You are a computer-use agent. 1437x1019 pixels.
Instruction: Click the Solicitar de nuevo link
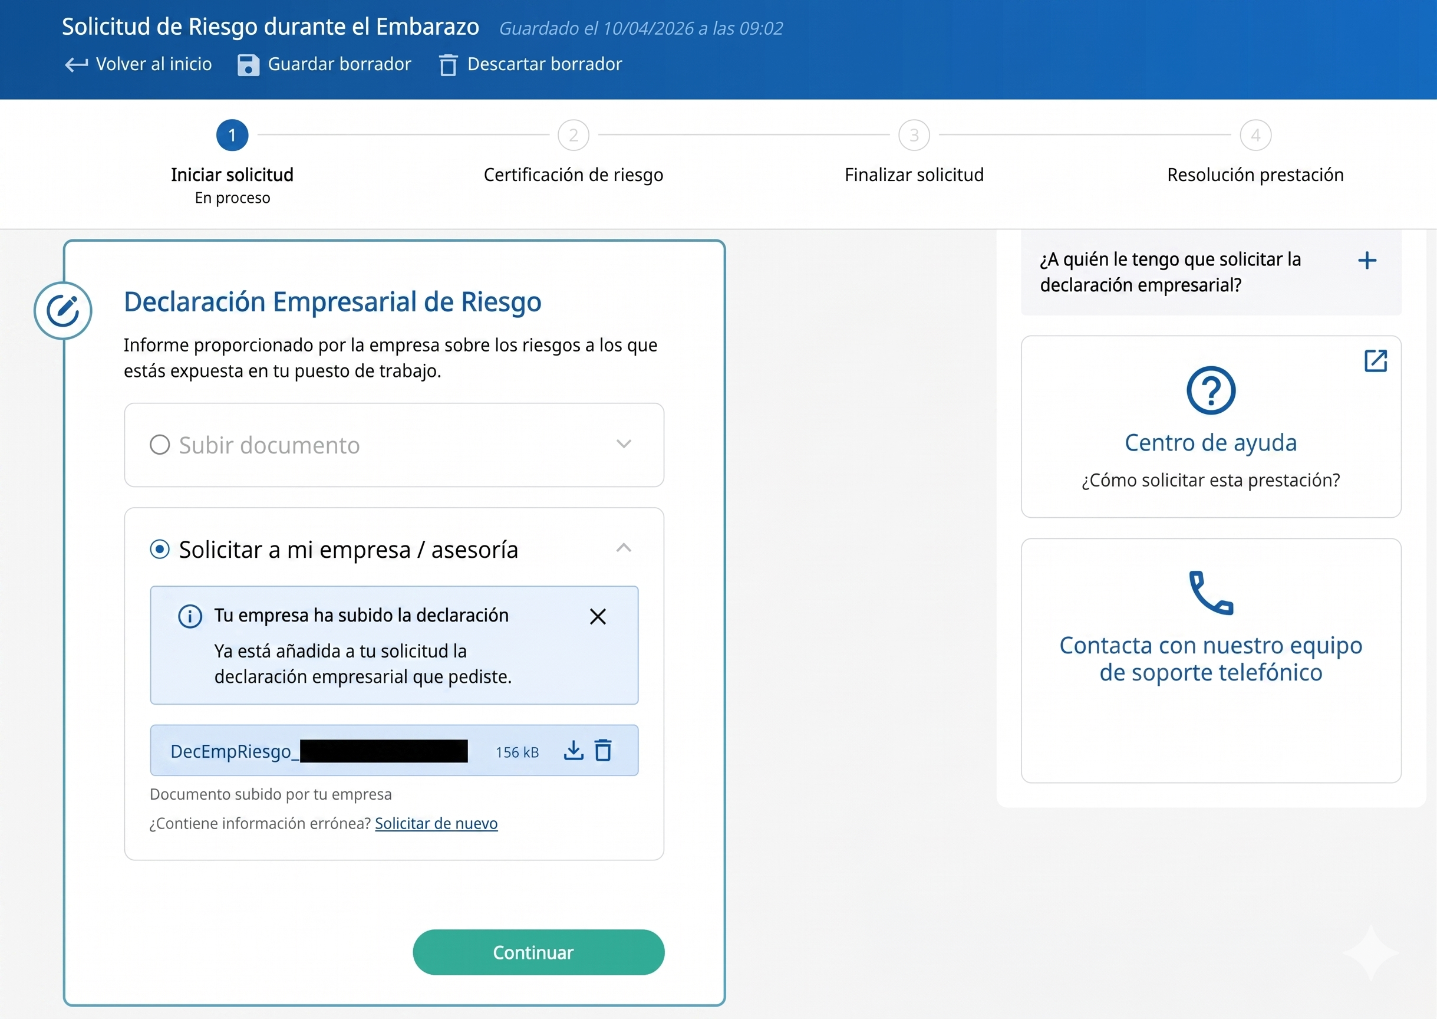436,823
